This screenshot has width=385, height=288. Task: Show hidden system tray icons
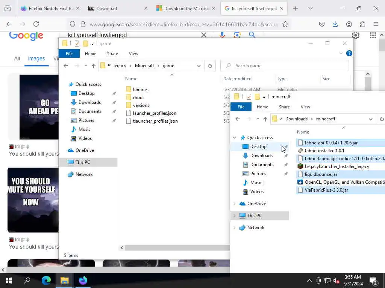pyautogui.click(x=309, y=280)
